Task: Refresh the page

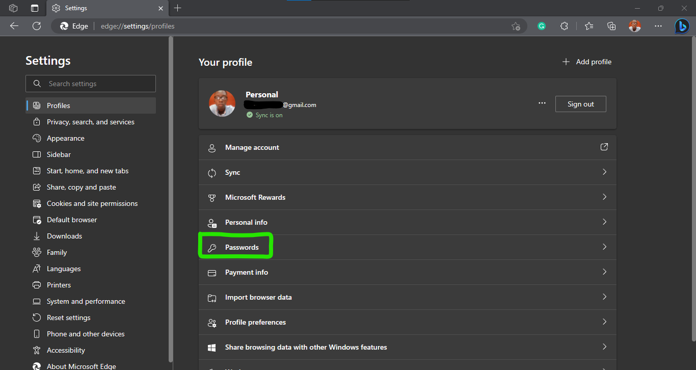Action: 36,25
